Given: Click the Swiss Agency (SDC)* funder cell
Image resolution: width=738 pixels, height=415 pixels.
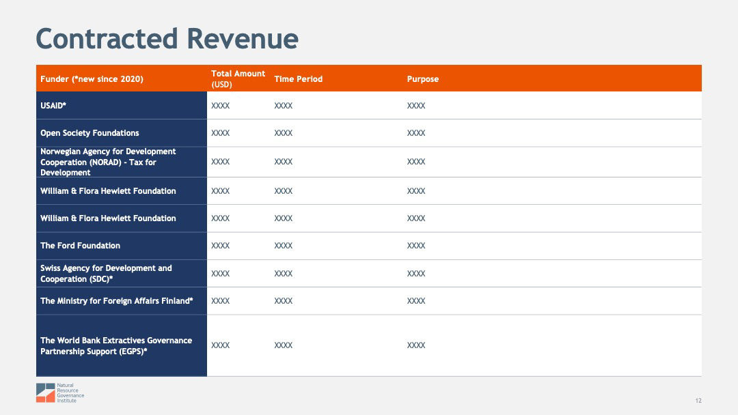Looking at the screenshot, I should click(122, 274).
